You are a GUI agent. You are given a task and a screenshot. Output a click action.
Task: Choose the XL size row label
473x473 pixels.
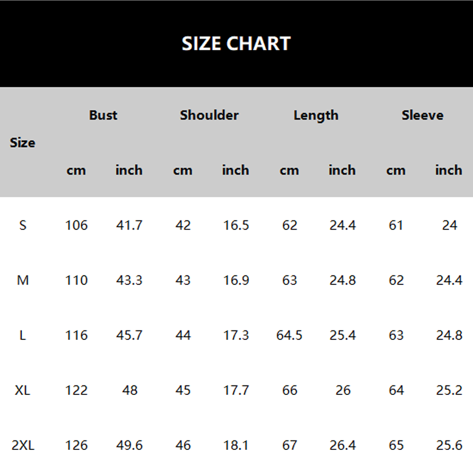tap(23, 390)
